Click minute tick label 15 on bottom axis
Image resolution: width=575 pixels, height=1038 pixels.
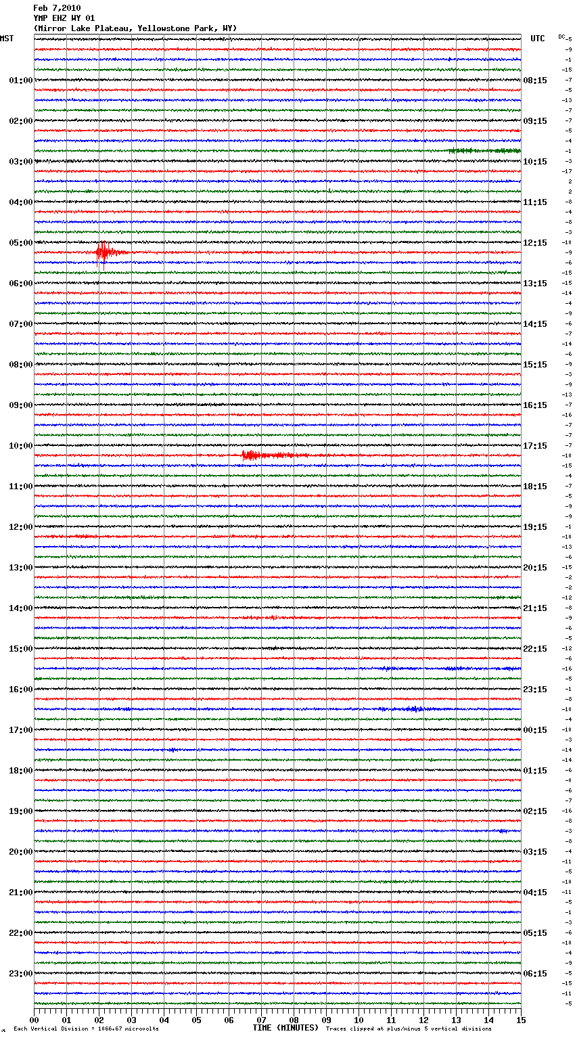pos(521,1020)
